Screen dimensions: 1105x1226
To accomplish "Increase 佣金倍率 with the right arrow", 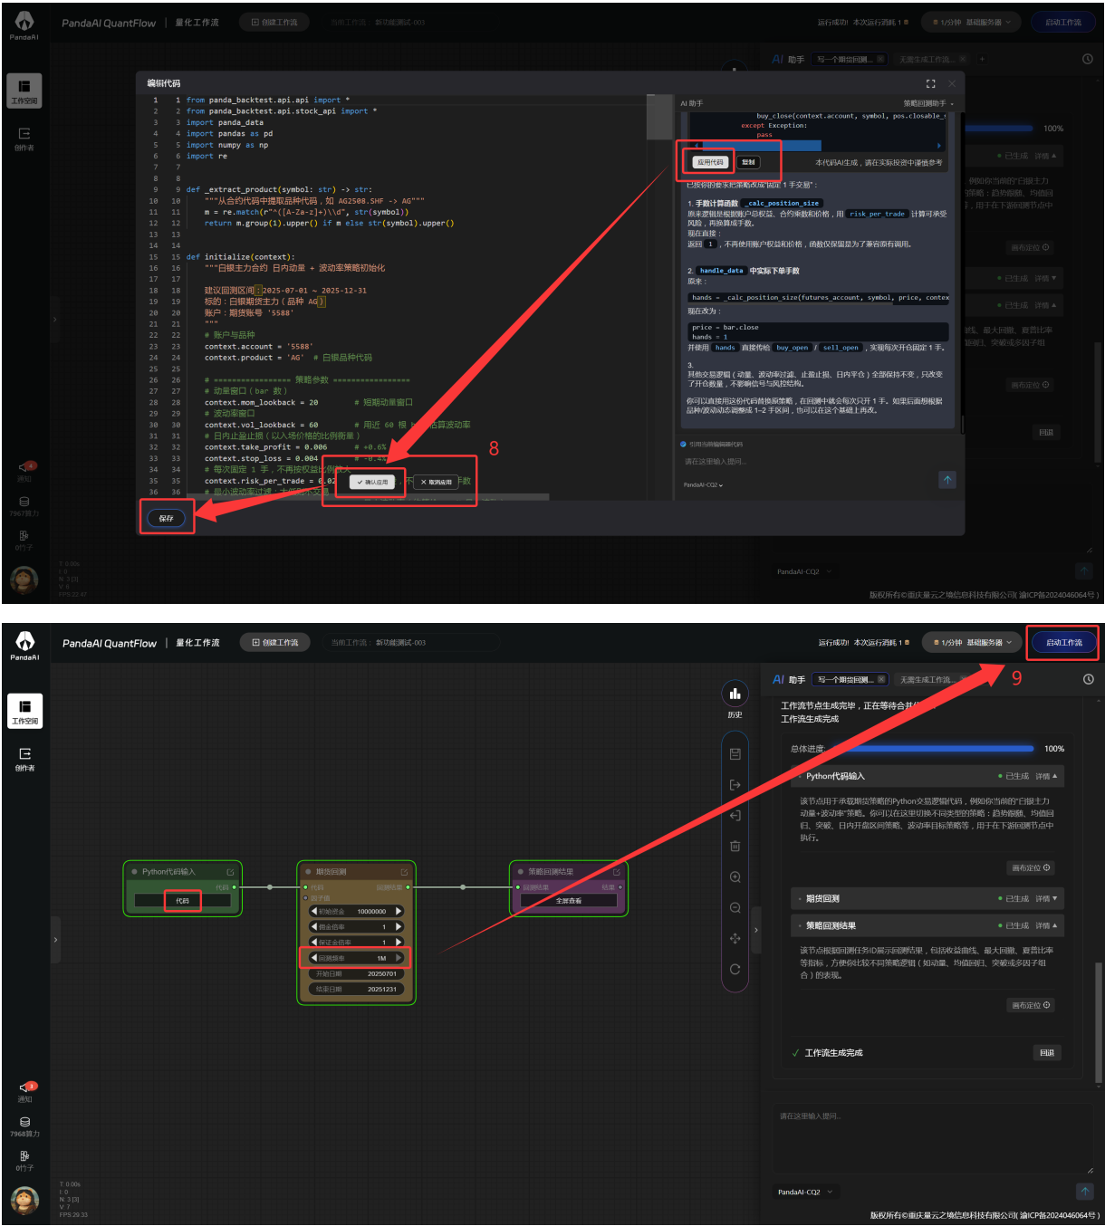I will click(398, 926).
